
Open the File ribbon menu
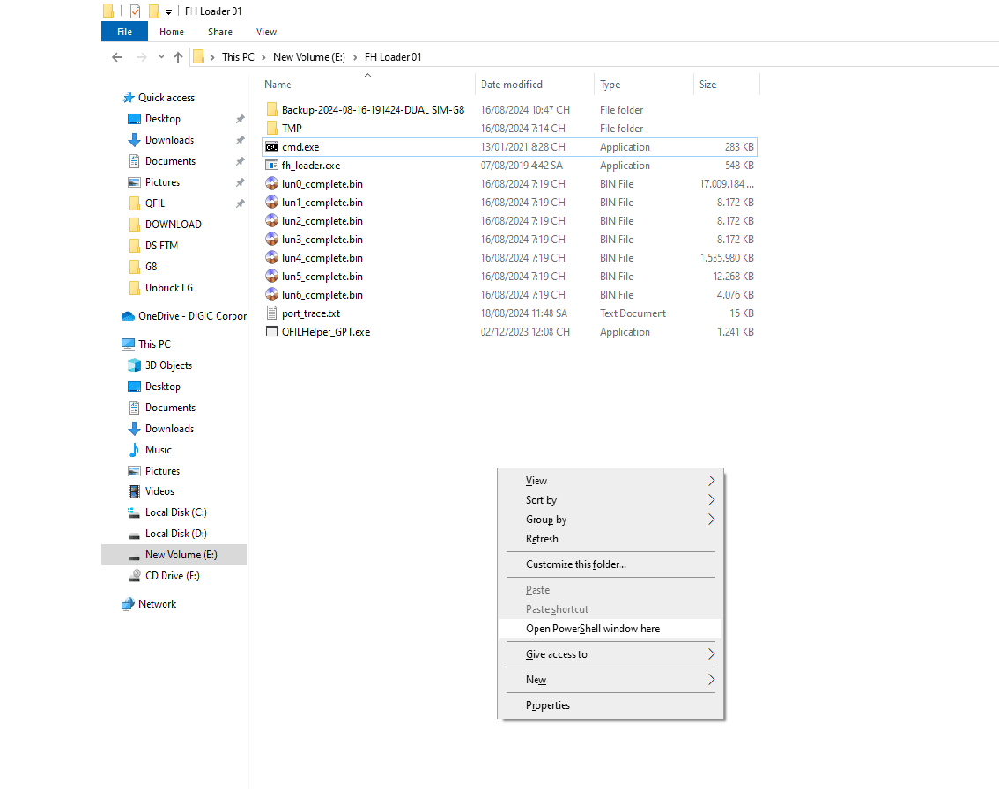tap(124, 32)
